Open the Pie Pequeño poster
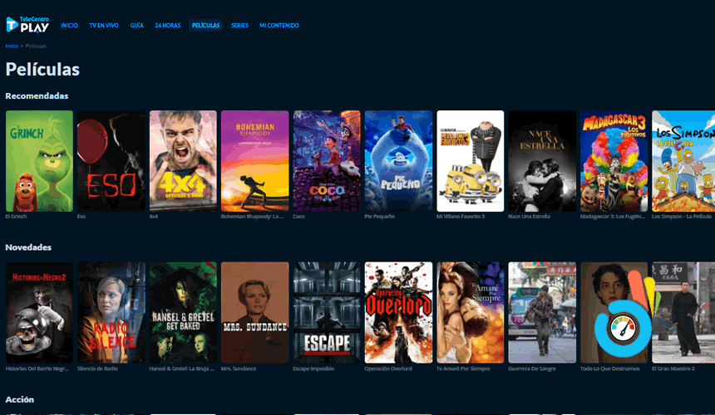This screenshot has width=715, height=415. pyautogui.click(x=398, y=161)
